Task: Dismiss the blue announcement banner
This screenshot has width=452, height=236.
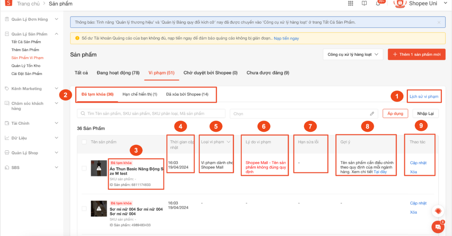Action: pyautogui.click(x=439, y=23)
